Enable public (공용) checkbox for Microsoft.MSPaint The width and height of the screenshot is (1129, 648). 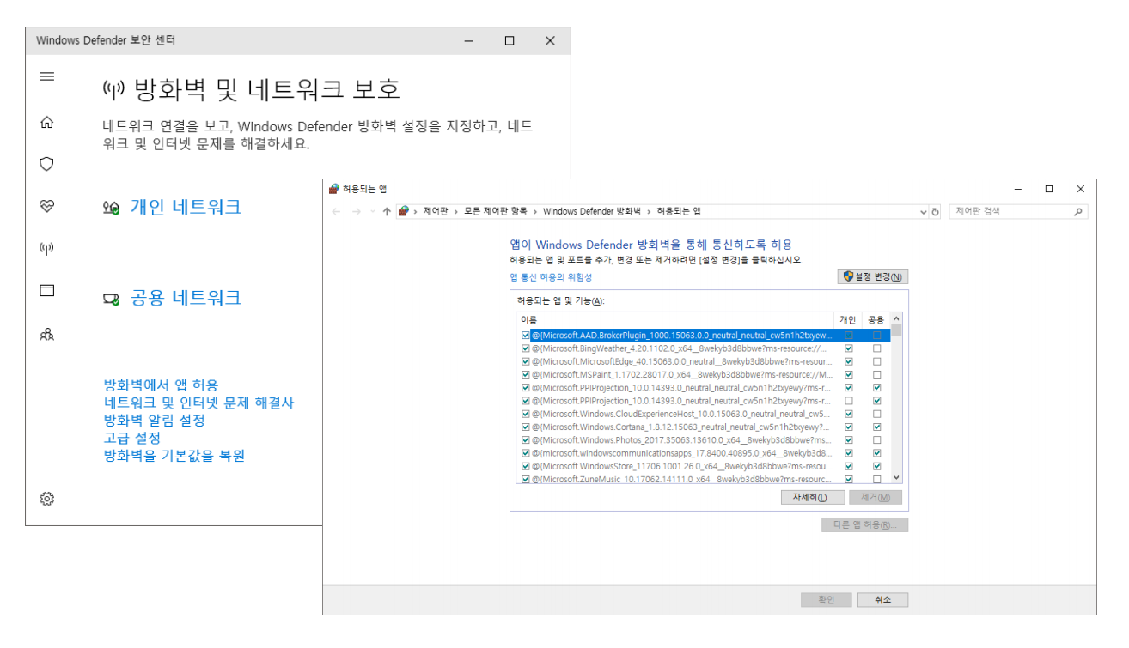[x=876, y=374]
